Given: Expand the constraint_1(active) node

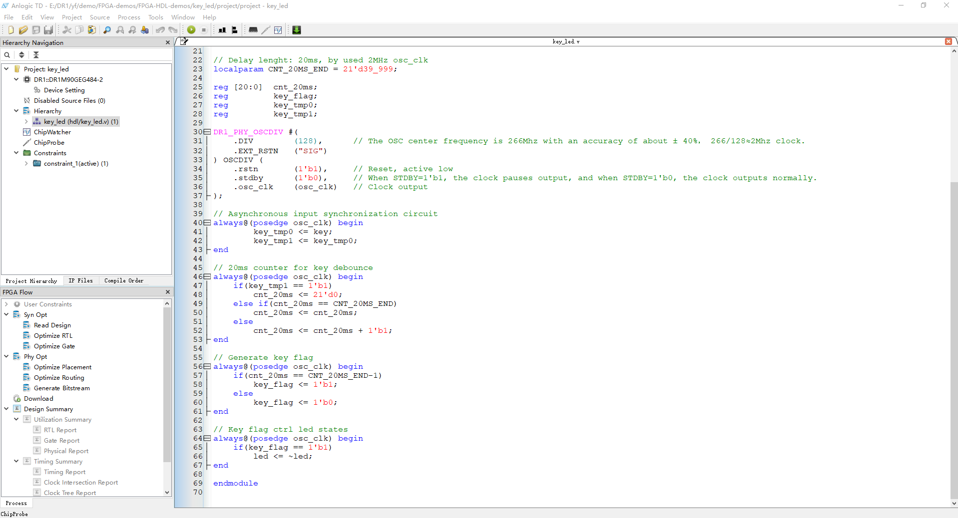Looking at the screenshot, I should pyautogui.click(x=26, y=163).
